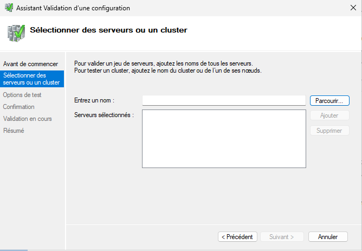
Task: Go to the Avant de commencer step
Action: tap(30, 64)
